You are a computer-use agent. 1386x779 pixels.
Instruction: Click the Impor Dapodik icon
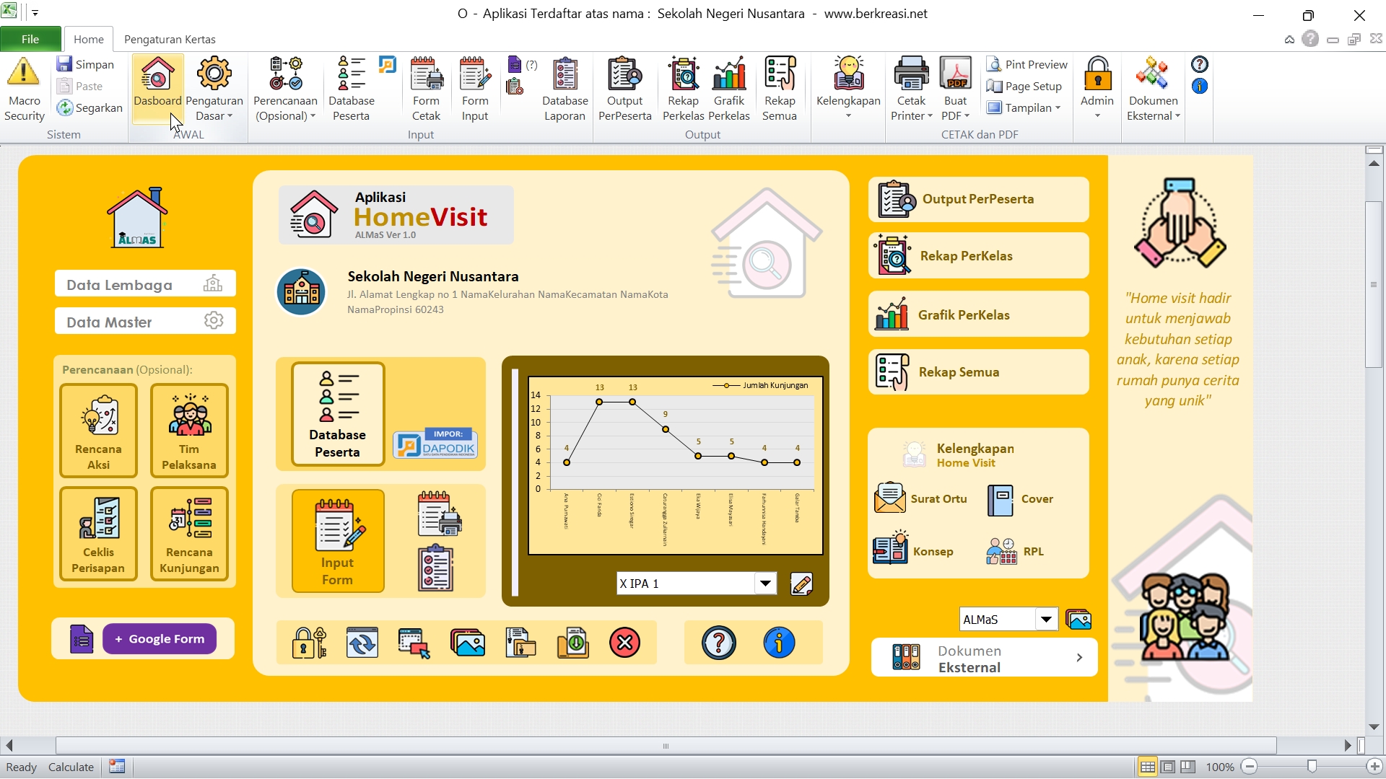pyautogui.click(x=435, y=444)
